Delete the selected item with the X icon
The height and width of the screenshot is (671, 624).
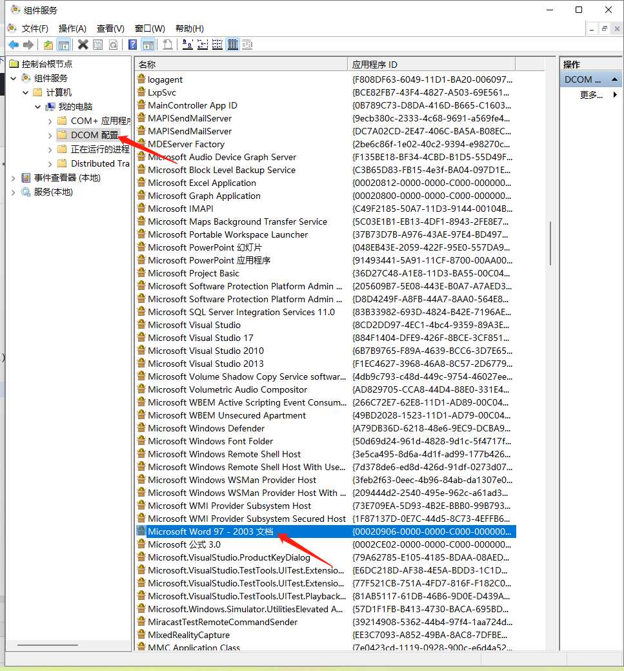(x=83, y=45)
